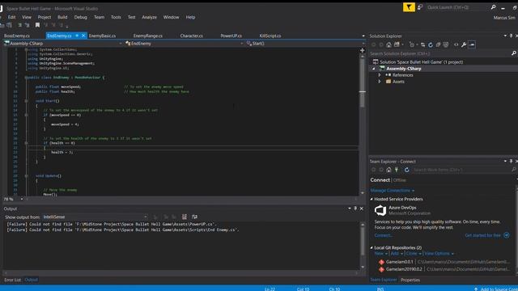Viewport: 518px width, 291px height.
Task: Click the Solution Explorer Refresh icon
Action: click(430, 44)
